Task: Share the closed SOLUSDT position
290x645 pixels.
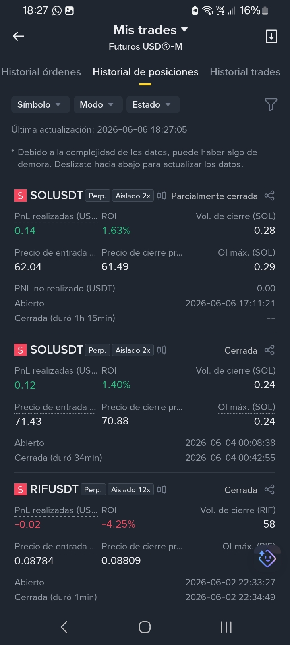Action: pyautogui.click(x=269, y=350)
